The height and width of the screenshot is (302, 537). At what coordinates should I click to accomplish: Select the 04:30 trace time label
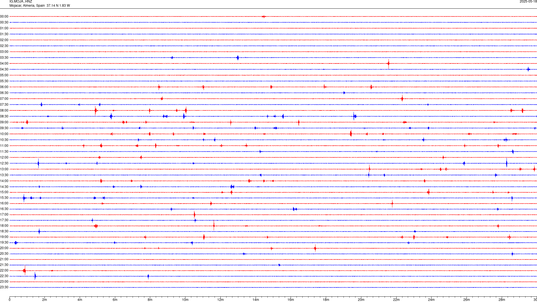tap(4, 69)
